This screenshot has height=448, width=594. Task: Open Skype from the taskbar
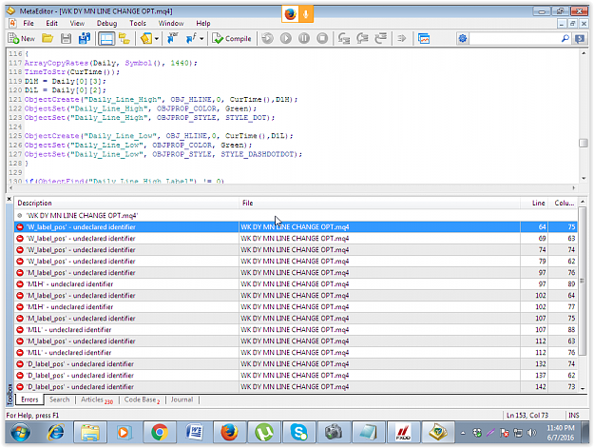point(298,432)
